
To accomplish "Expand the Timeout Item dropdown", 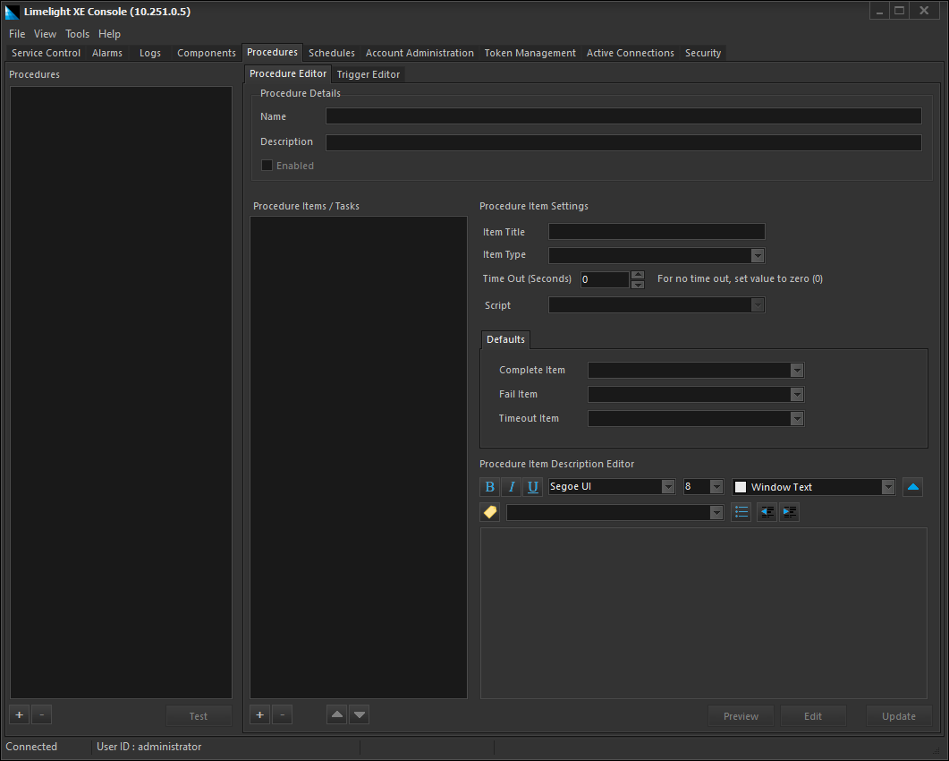I will point(797,419).
